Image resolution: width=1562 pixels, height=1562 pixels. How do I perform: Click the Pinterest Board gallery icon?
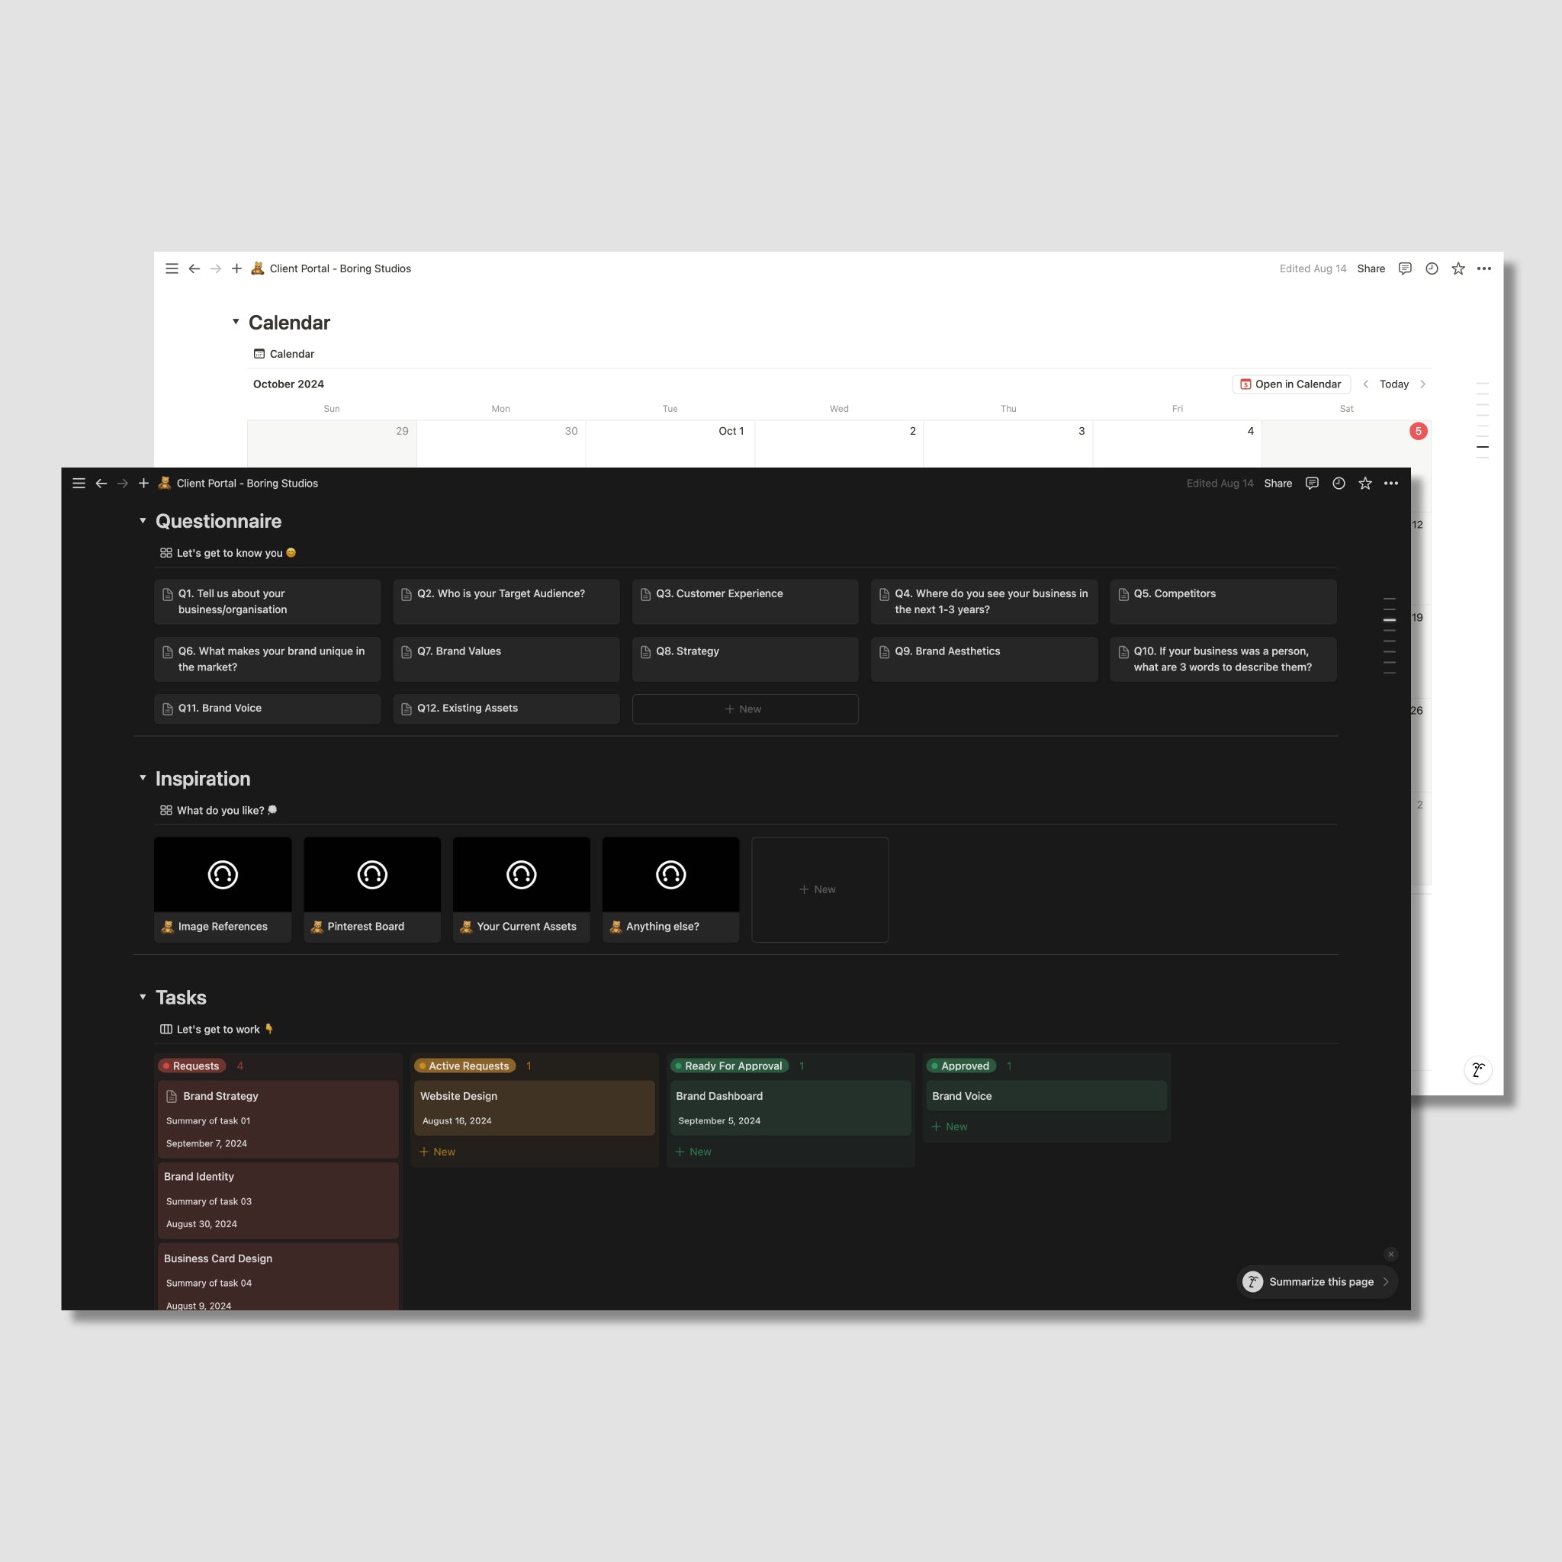(372, 874)
